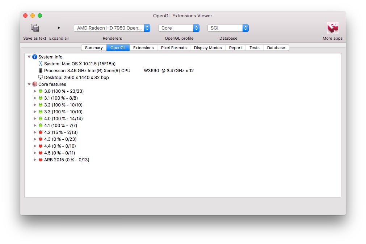This screenshot has height=244, width=366.
Task: Click red status dot for 4.3
Action: [41, 139]
